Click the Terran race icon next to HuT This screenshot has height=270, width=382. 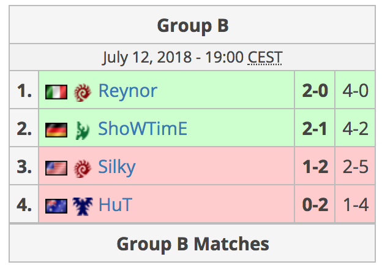coord(83,206)
